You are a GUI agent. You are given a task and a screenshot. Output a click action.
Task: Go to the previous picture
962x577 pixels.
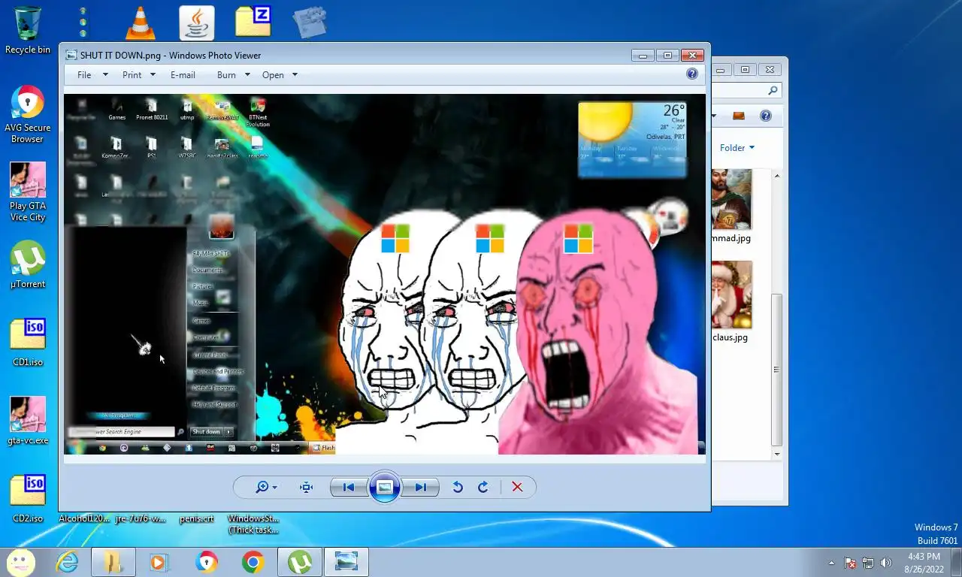coord(349,487)
